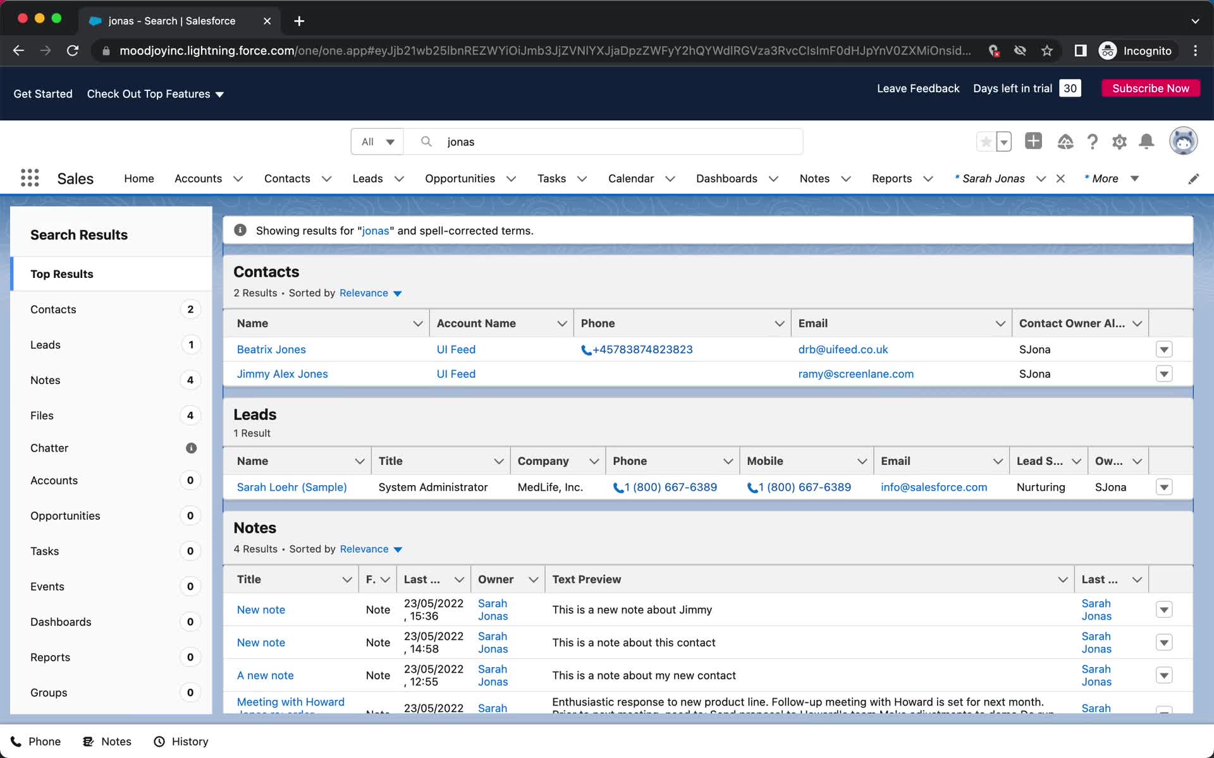This screenshot has height=758, width=1214.
Task: Click the "jonas" link in results banner
Action: [x=376, y=231]
